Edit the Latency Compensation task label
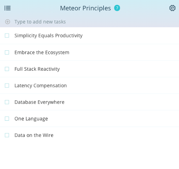The width and height of the screenshot is (179, 169). pyautogui.click(x=41, y=85)
